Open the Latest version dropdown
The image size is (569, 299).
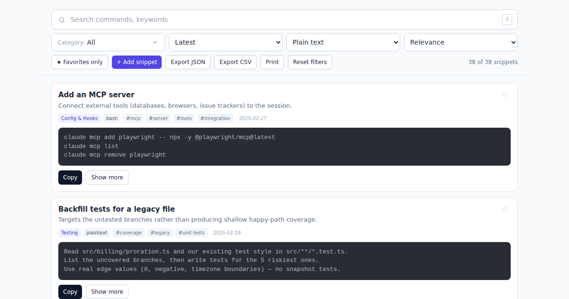click(226, 42)
